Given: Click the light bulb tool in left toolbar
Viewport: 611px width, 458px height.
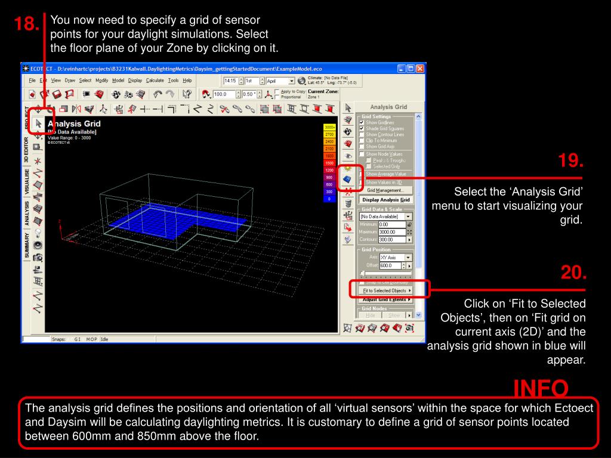Looking at the screenshot, I should [x=38, y=233].
